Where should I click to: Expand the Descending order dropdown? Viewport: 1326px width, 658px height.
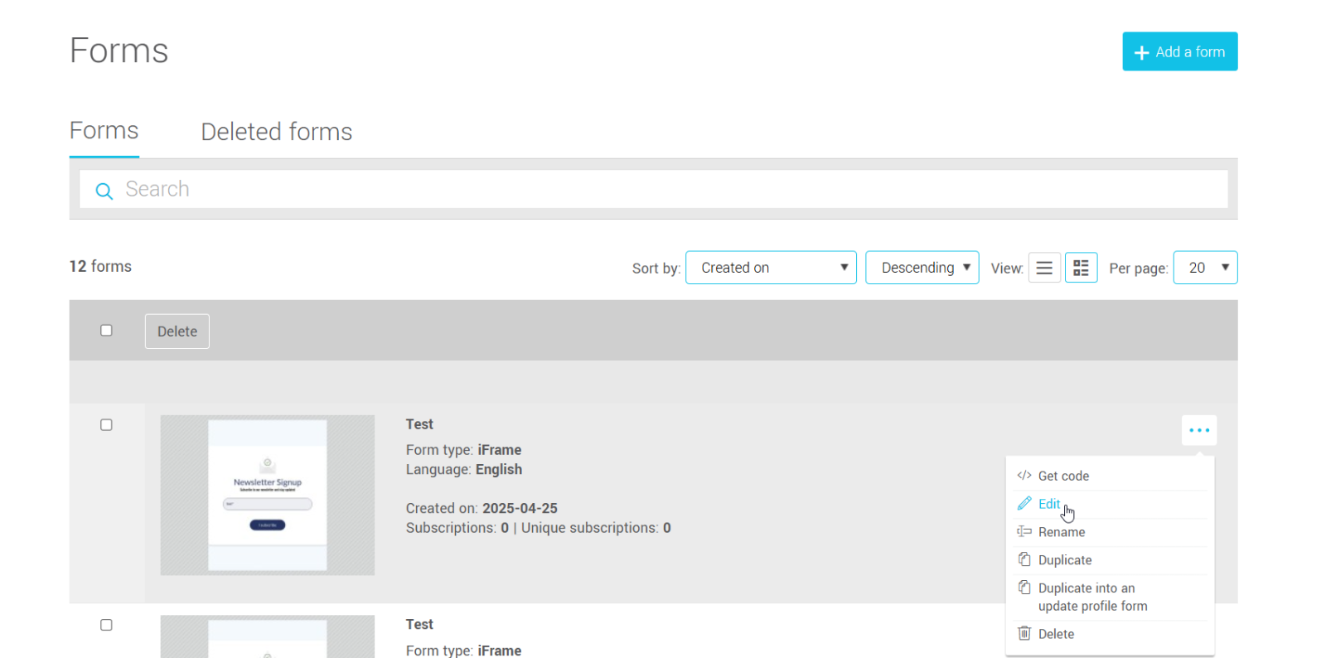tap(922, 268)
